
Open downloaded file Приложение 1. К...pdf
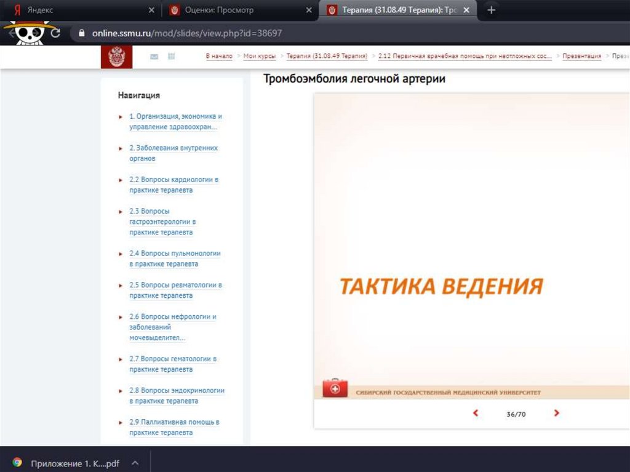point(75,463)
